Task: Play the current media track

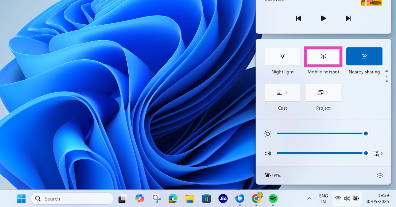Action: (x=323, y=18)
